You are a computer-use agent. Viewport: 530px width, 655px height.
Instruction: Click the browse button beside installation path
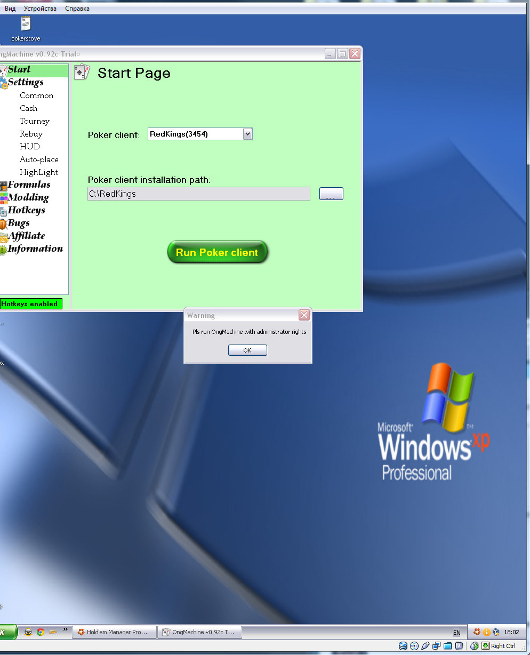[x=331, y=194]
